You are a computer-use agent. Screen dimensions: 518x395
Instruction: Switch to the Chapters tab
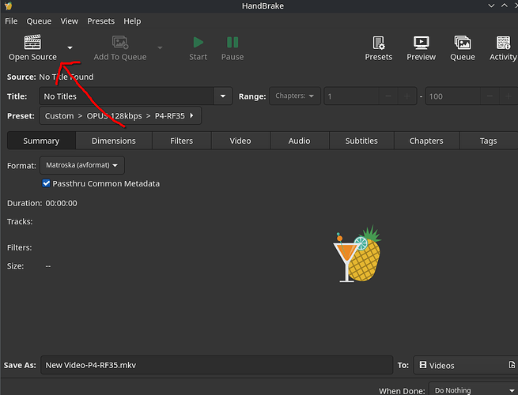(426, 141)
